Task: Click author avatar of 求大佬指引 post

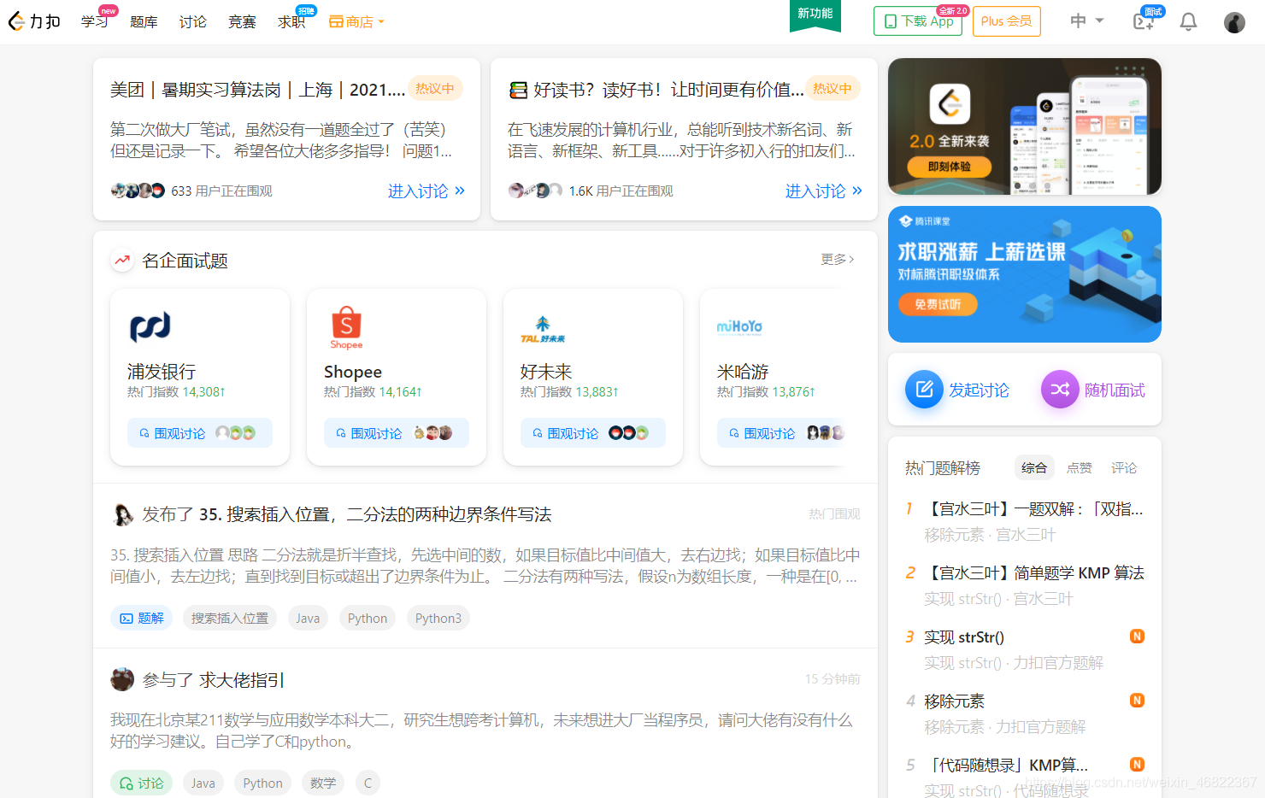Action: (x=122, y=679)
